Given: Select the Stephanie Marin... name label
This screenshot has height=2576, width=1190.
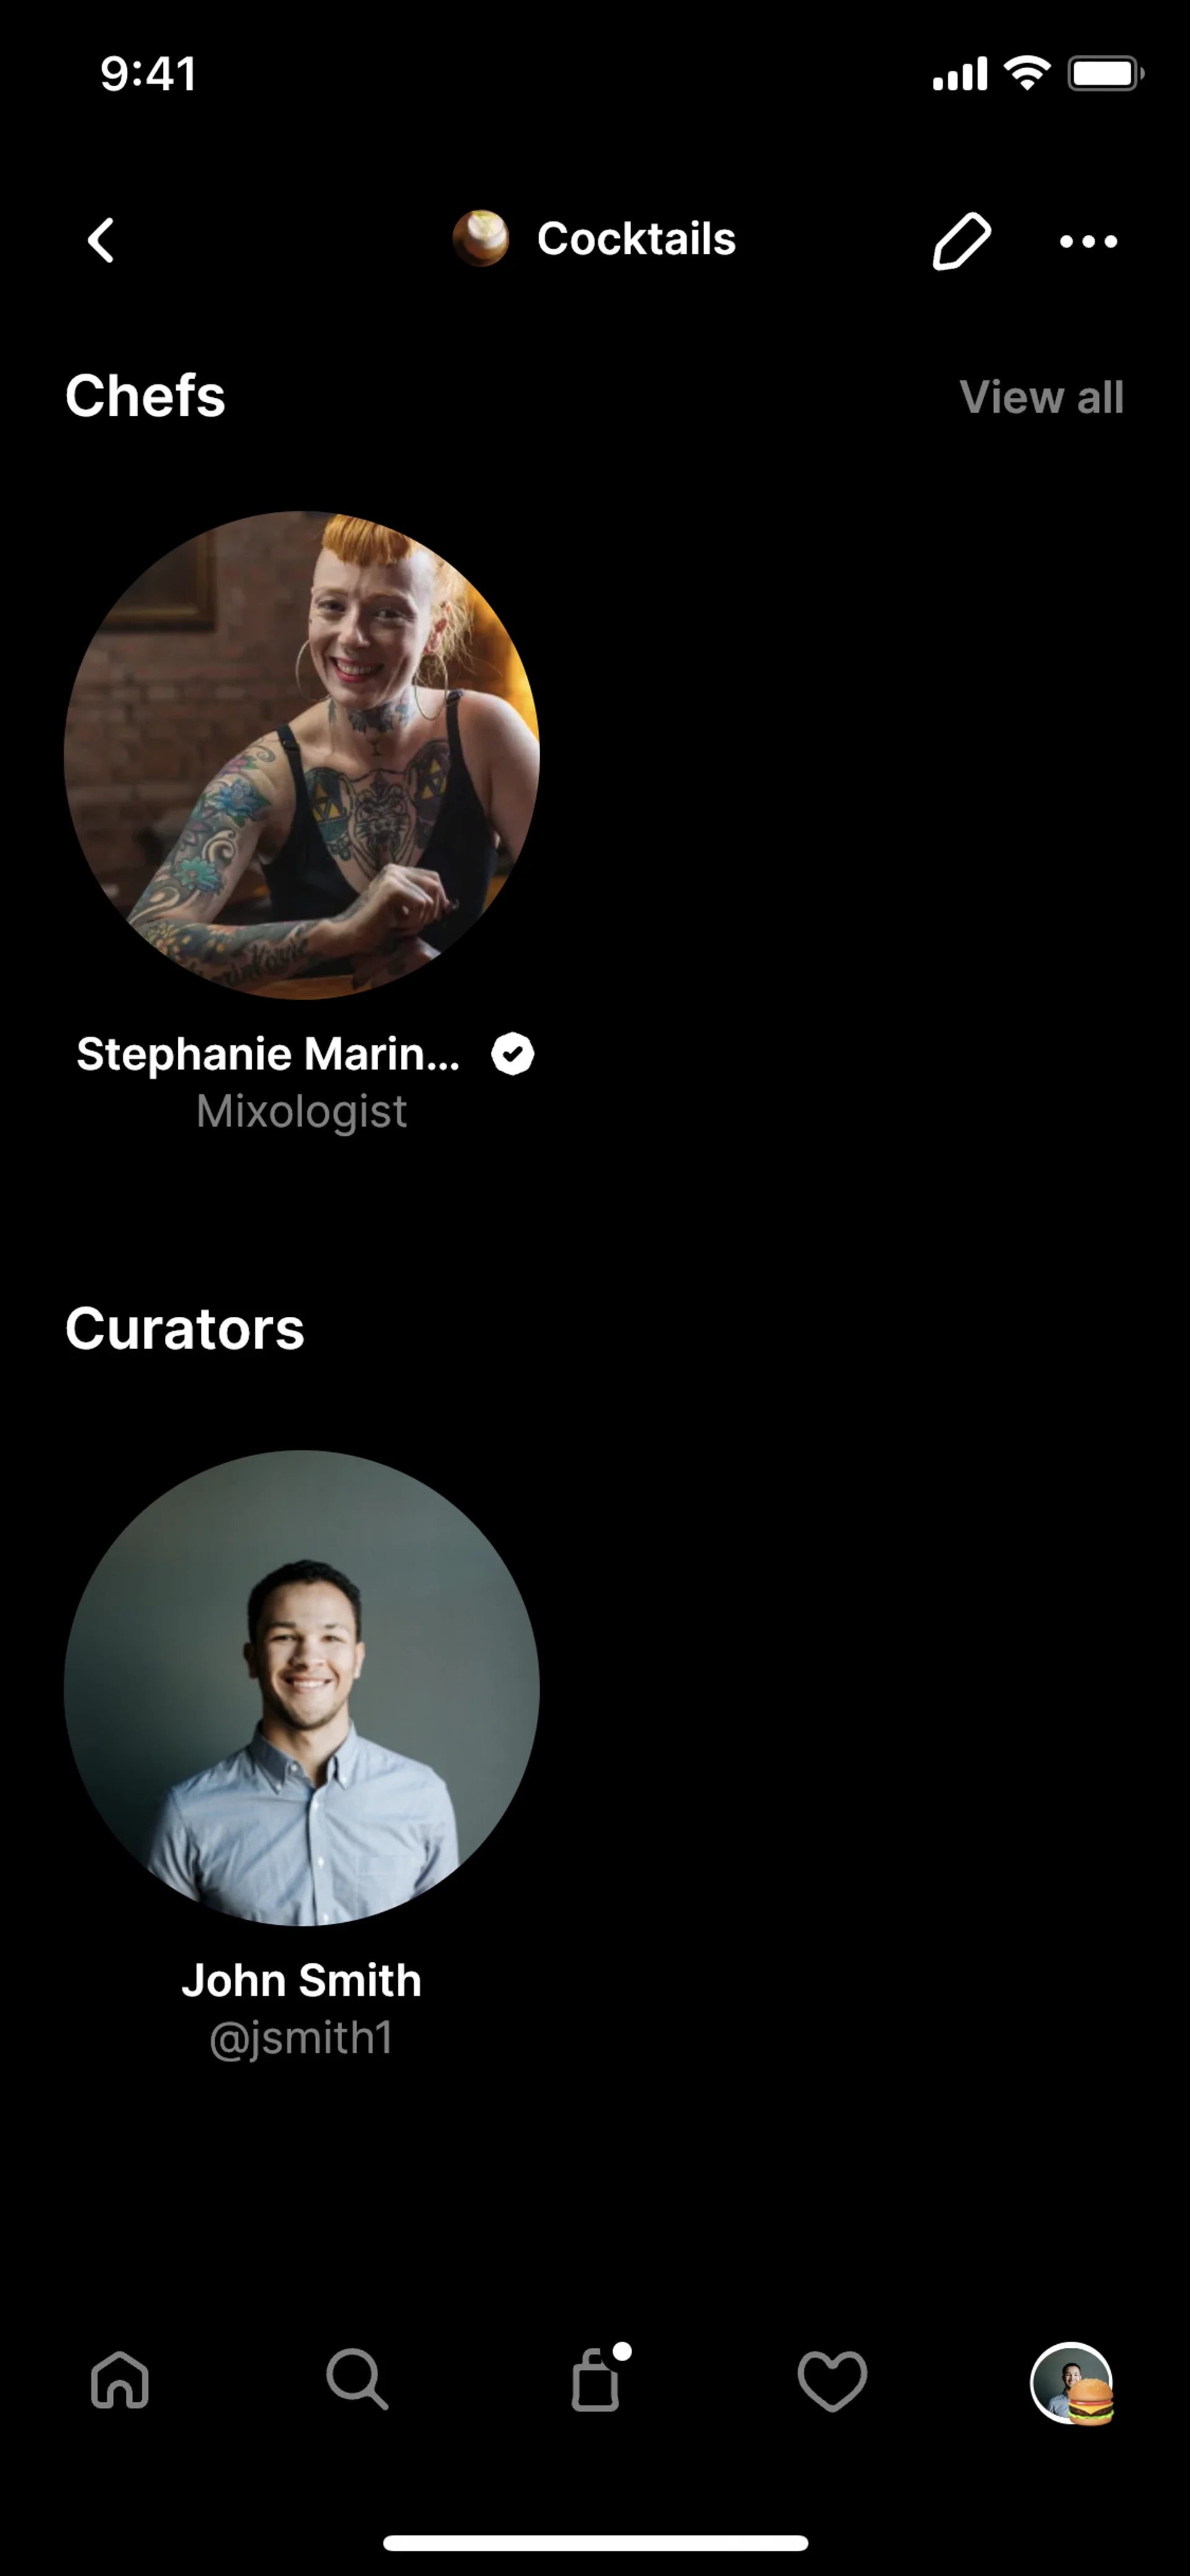Looking at the screenshot, I should tap(268, 1054).
